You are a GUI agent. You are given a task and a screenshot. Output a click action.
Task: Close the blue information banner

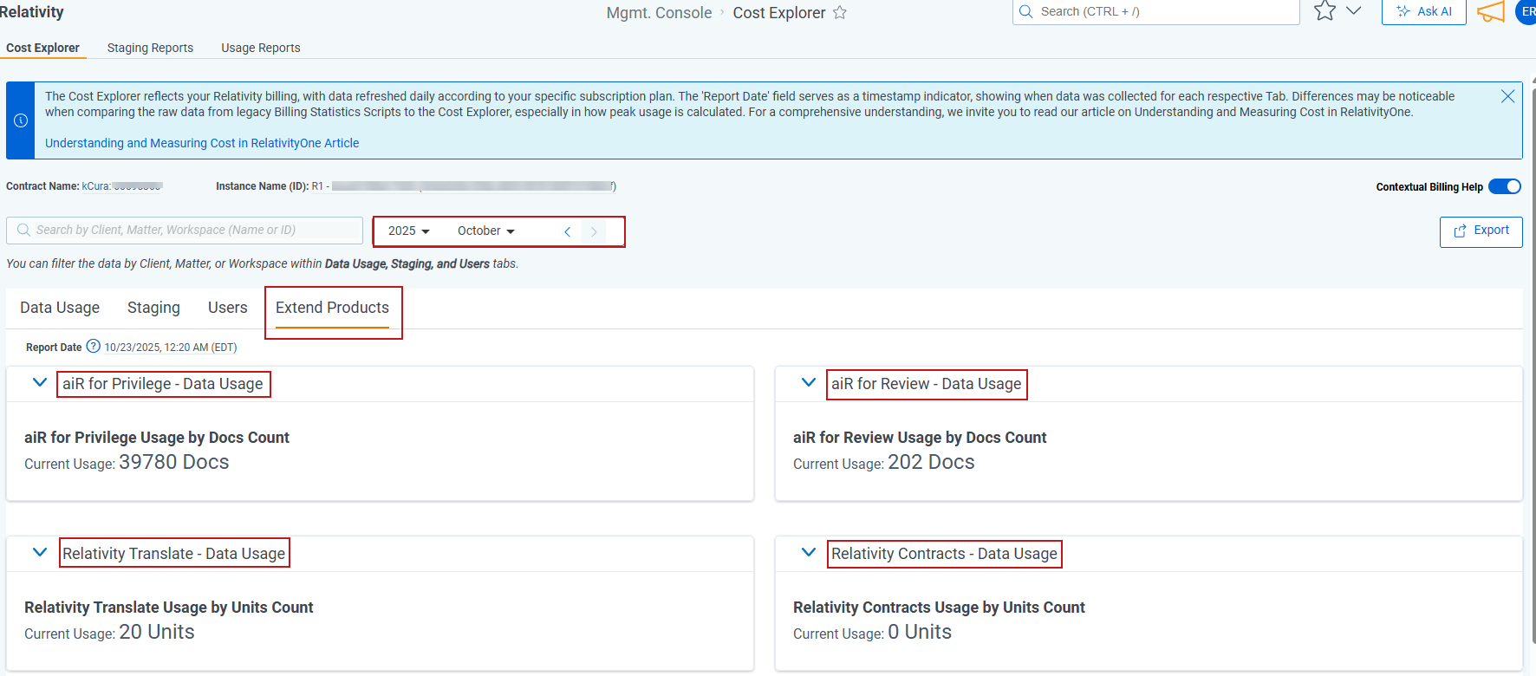tap(1507, 96)
